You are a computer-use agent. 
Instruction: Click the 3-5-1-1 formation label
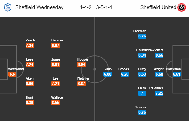pos(104,7)
